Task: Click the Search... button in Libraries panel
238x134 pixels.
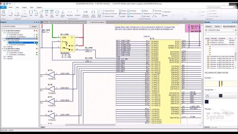Action: 218,26
